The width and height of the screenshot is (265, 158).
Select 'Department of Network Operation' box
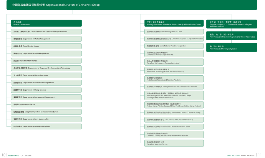pos(46,54)
